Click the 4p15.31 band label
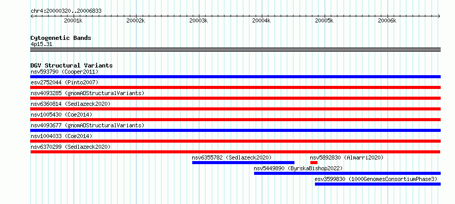This screenshot has width=455, height=204. click(41, 44)
